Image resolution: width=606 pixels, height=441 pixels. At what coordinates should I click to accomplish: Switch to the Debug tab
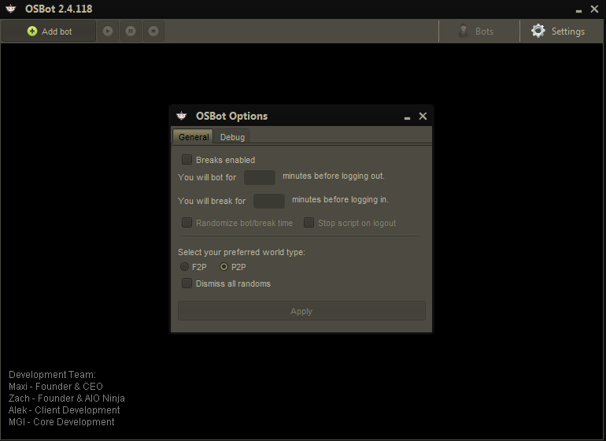(232, 137)
